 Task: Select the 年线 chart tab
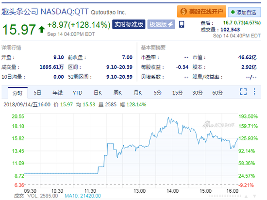[57, 93]
